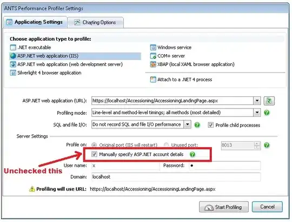Open help for manually specify account details

(x=192, y=154)
